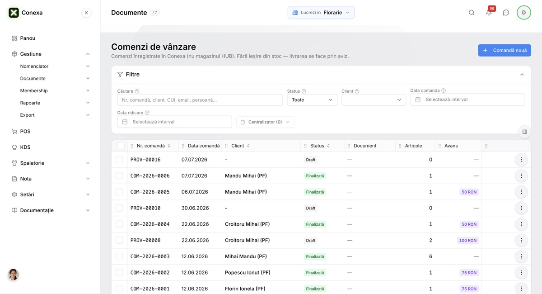542x294 pixels.
Task: Collapse the Filtre panel
Action: point(522,75)
